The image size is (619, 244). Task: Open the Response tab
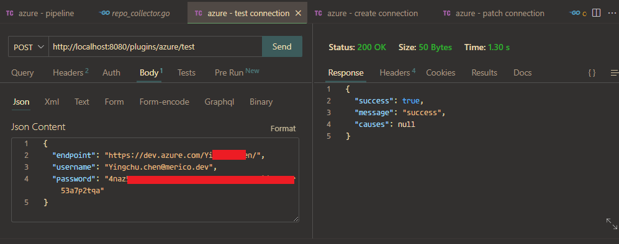click(x=346, y=73)
